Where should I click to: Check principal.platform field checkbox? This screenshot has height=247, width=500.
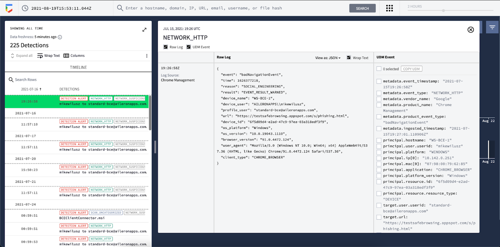[379, 152]
